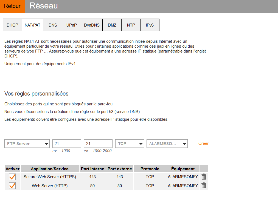278x202 pixels.
Task: Show the IPv6 tab
Action: 150,25
